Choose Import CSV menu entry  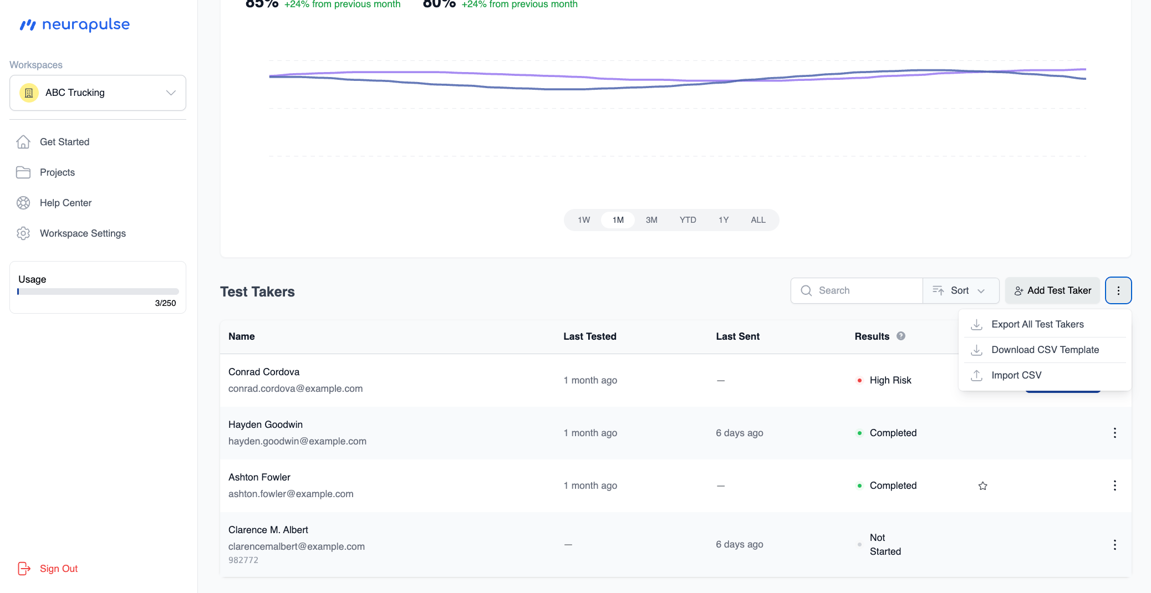(x=1045, y=375)
